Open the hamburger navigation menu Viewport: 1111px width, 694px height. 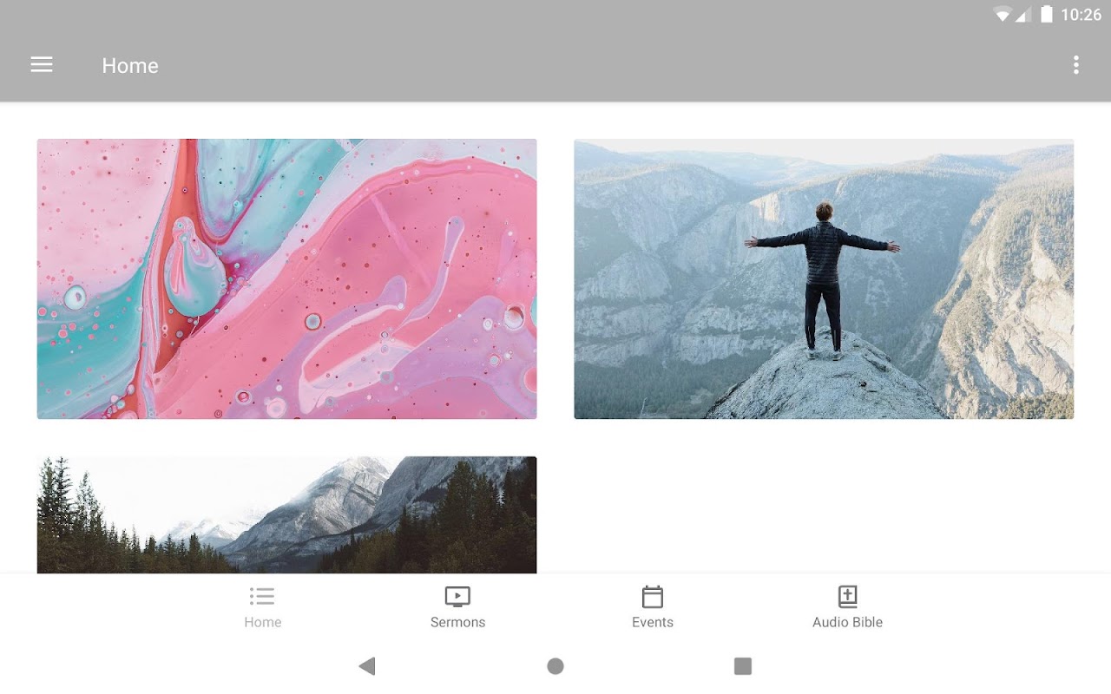click(x=42, y=65)
